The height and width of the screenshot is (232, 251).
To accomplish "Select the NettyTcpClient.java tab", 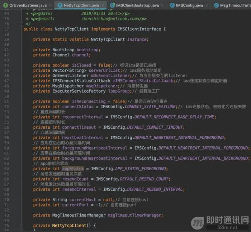I will [81, 5].
